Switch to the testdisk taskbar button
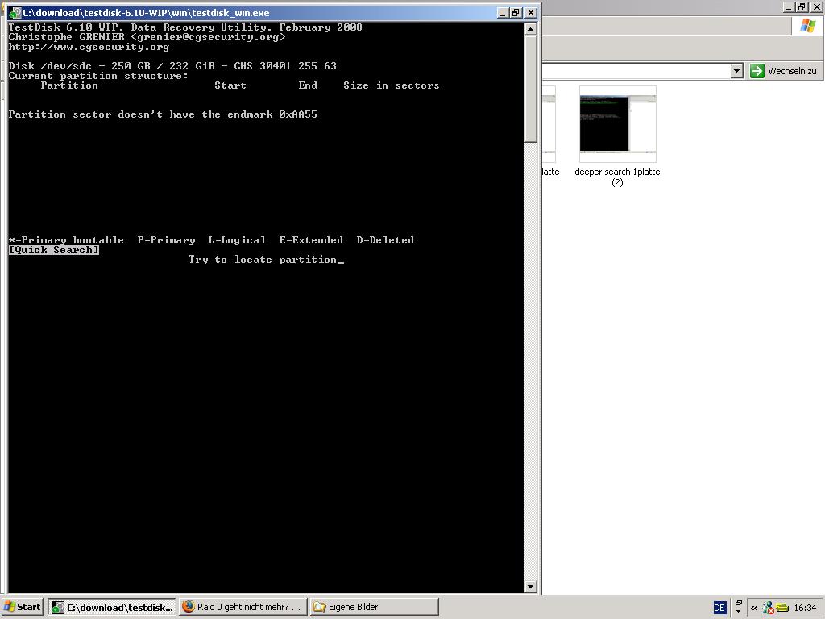Screen dimensions: 825x619 coord(112,607)
